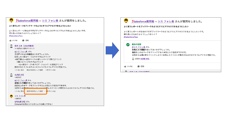Open シス フォレ美 commenter name above Chrome comment
The image size is (225, 126).
(x=20, y=96)
